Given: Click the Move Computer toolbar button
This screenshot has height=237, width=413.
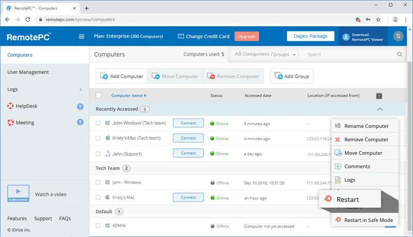Looking at the screenshot, I should point(175,76).
